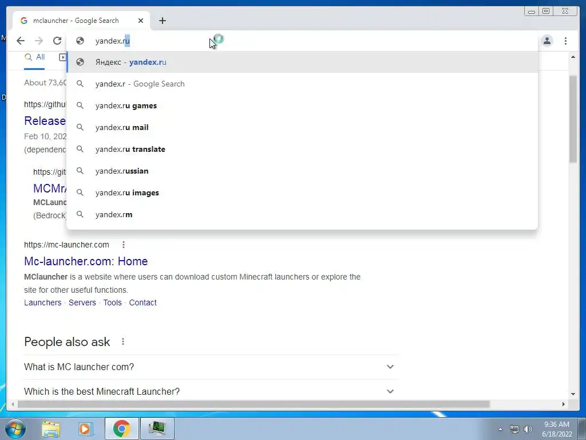Expand 'What is MC launcher com?' question
The height and width of the screenshot is (440, 586).
pyautogui.click(x=211, y=367)
